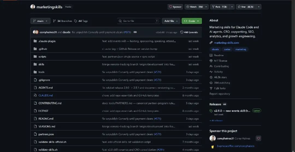Click the file icon beside .gitignore
The height and width of the screenshot is (152, 295).
[35, 80]
